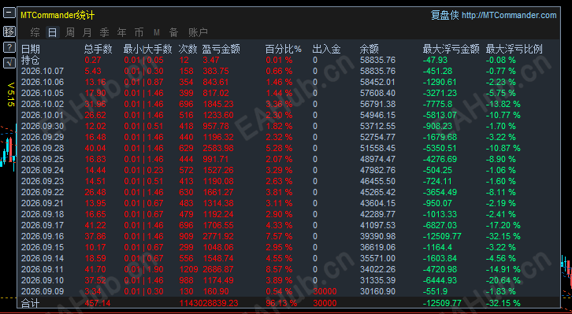Switch to the 综 summary tab
The width and height of the screenshot is (572, 314).
click(x=35, y=32)
